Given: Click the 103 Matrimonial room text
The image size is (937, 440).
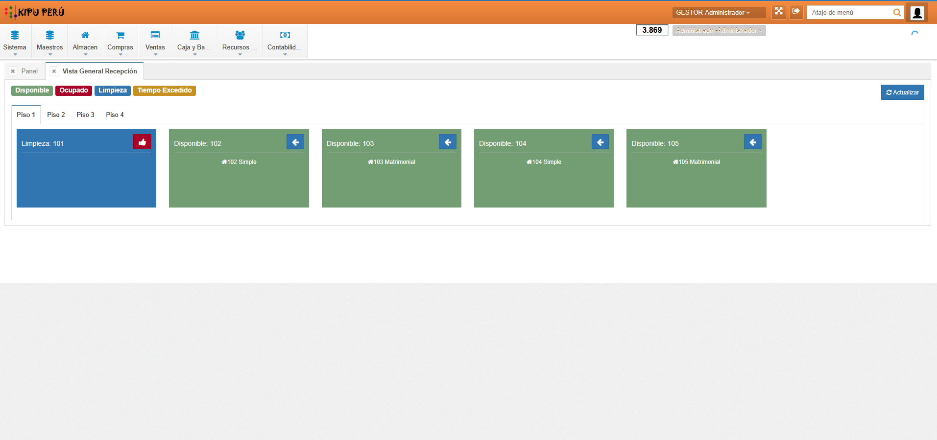Looking at the screenshot, I should point(391,162).
